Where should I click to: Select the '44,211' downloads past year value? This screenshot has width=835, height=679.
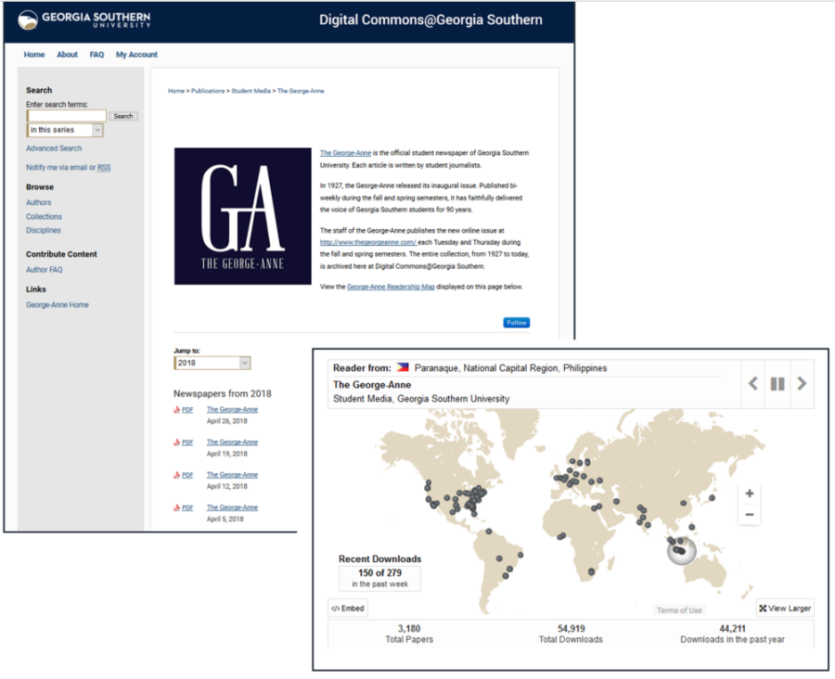pyautogui.click(x=732, y=628)
